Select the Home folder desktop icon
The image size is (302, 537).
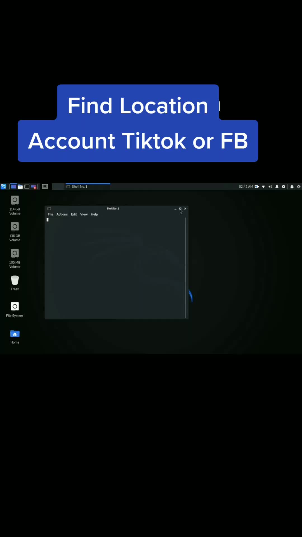pyautogui.click(x=15, y=336)
